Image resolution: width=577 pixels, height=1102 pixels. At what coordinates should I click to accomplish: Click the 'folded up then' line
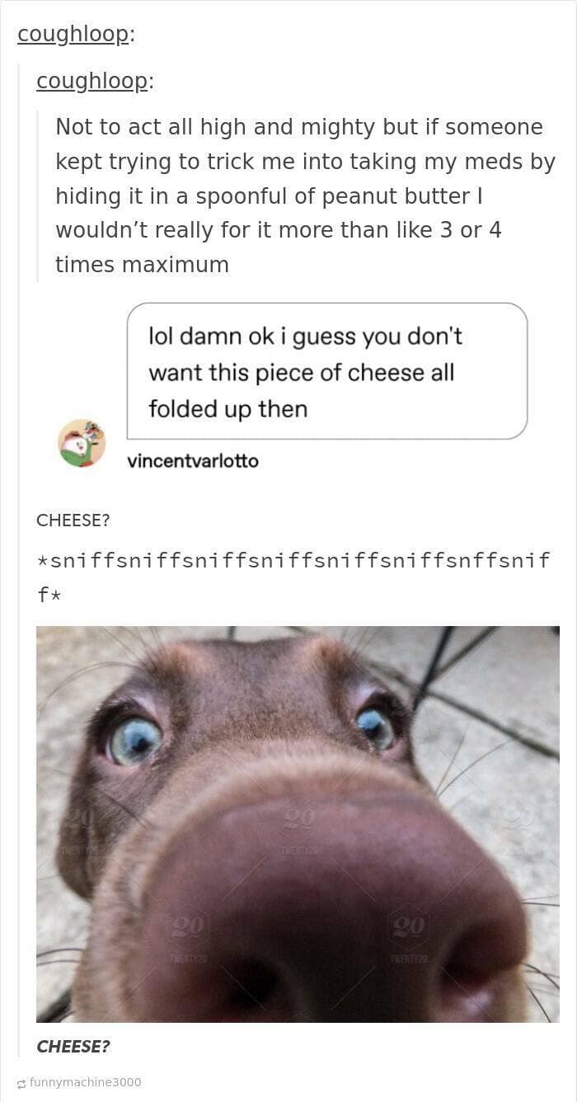tap(228, 409)
